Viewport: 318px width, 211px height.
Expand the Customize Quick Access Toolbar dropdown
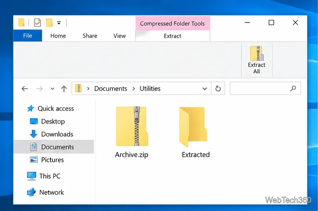click(59, 23)
